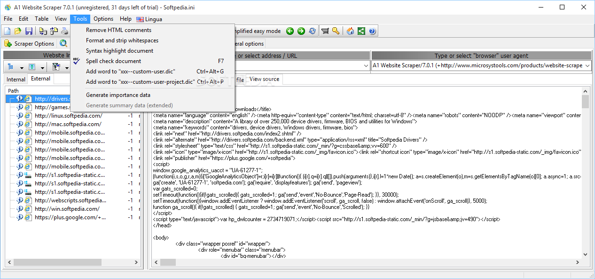Click the New project icon in toolbar

(x=7, y=31)
